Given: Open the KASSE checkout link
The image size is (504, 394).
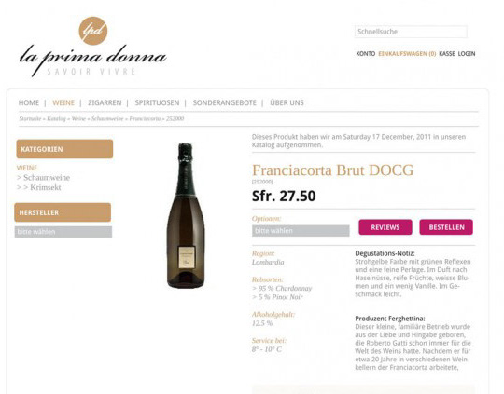Looking at the screenshot, I should point(447,54).
